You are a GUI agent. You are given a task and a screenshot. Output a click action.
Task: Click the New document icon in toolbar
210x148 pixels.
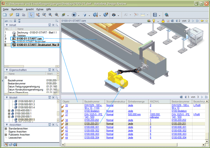click(5, 15)
